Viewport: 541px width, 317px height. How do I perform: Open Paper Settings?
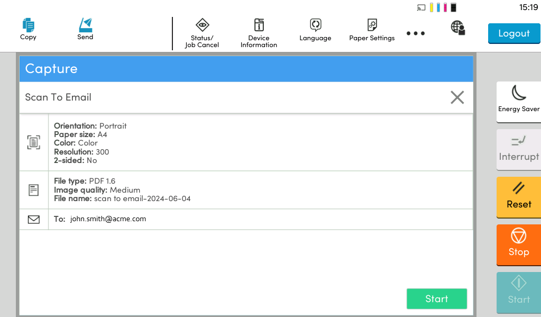click(372, 31)
